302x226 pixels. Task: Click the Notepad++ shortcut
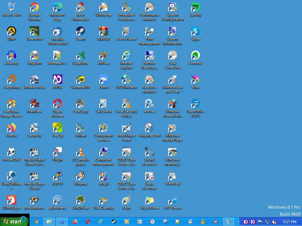point(57,58)
